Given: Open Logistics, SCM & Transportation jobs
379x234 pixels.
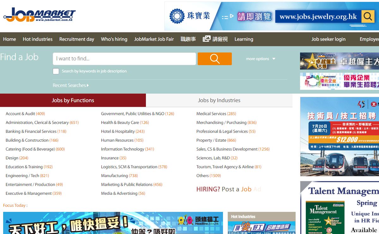Looking at the screenshot, I should click(x=134, y=167).
